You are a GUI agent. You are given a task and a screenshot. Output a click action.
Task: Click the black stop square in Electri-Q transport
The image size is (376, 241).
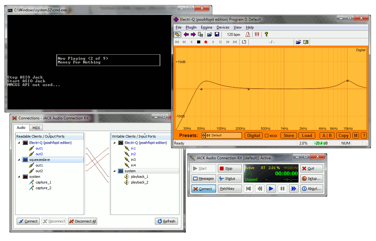[199, 42]
